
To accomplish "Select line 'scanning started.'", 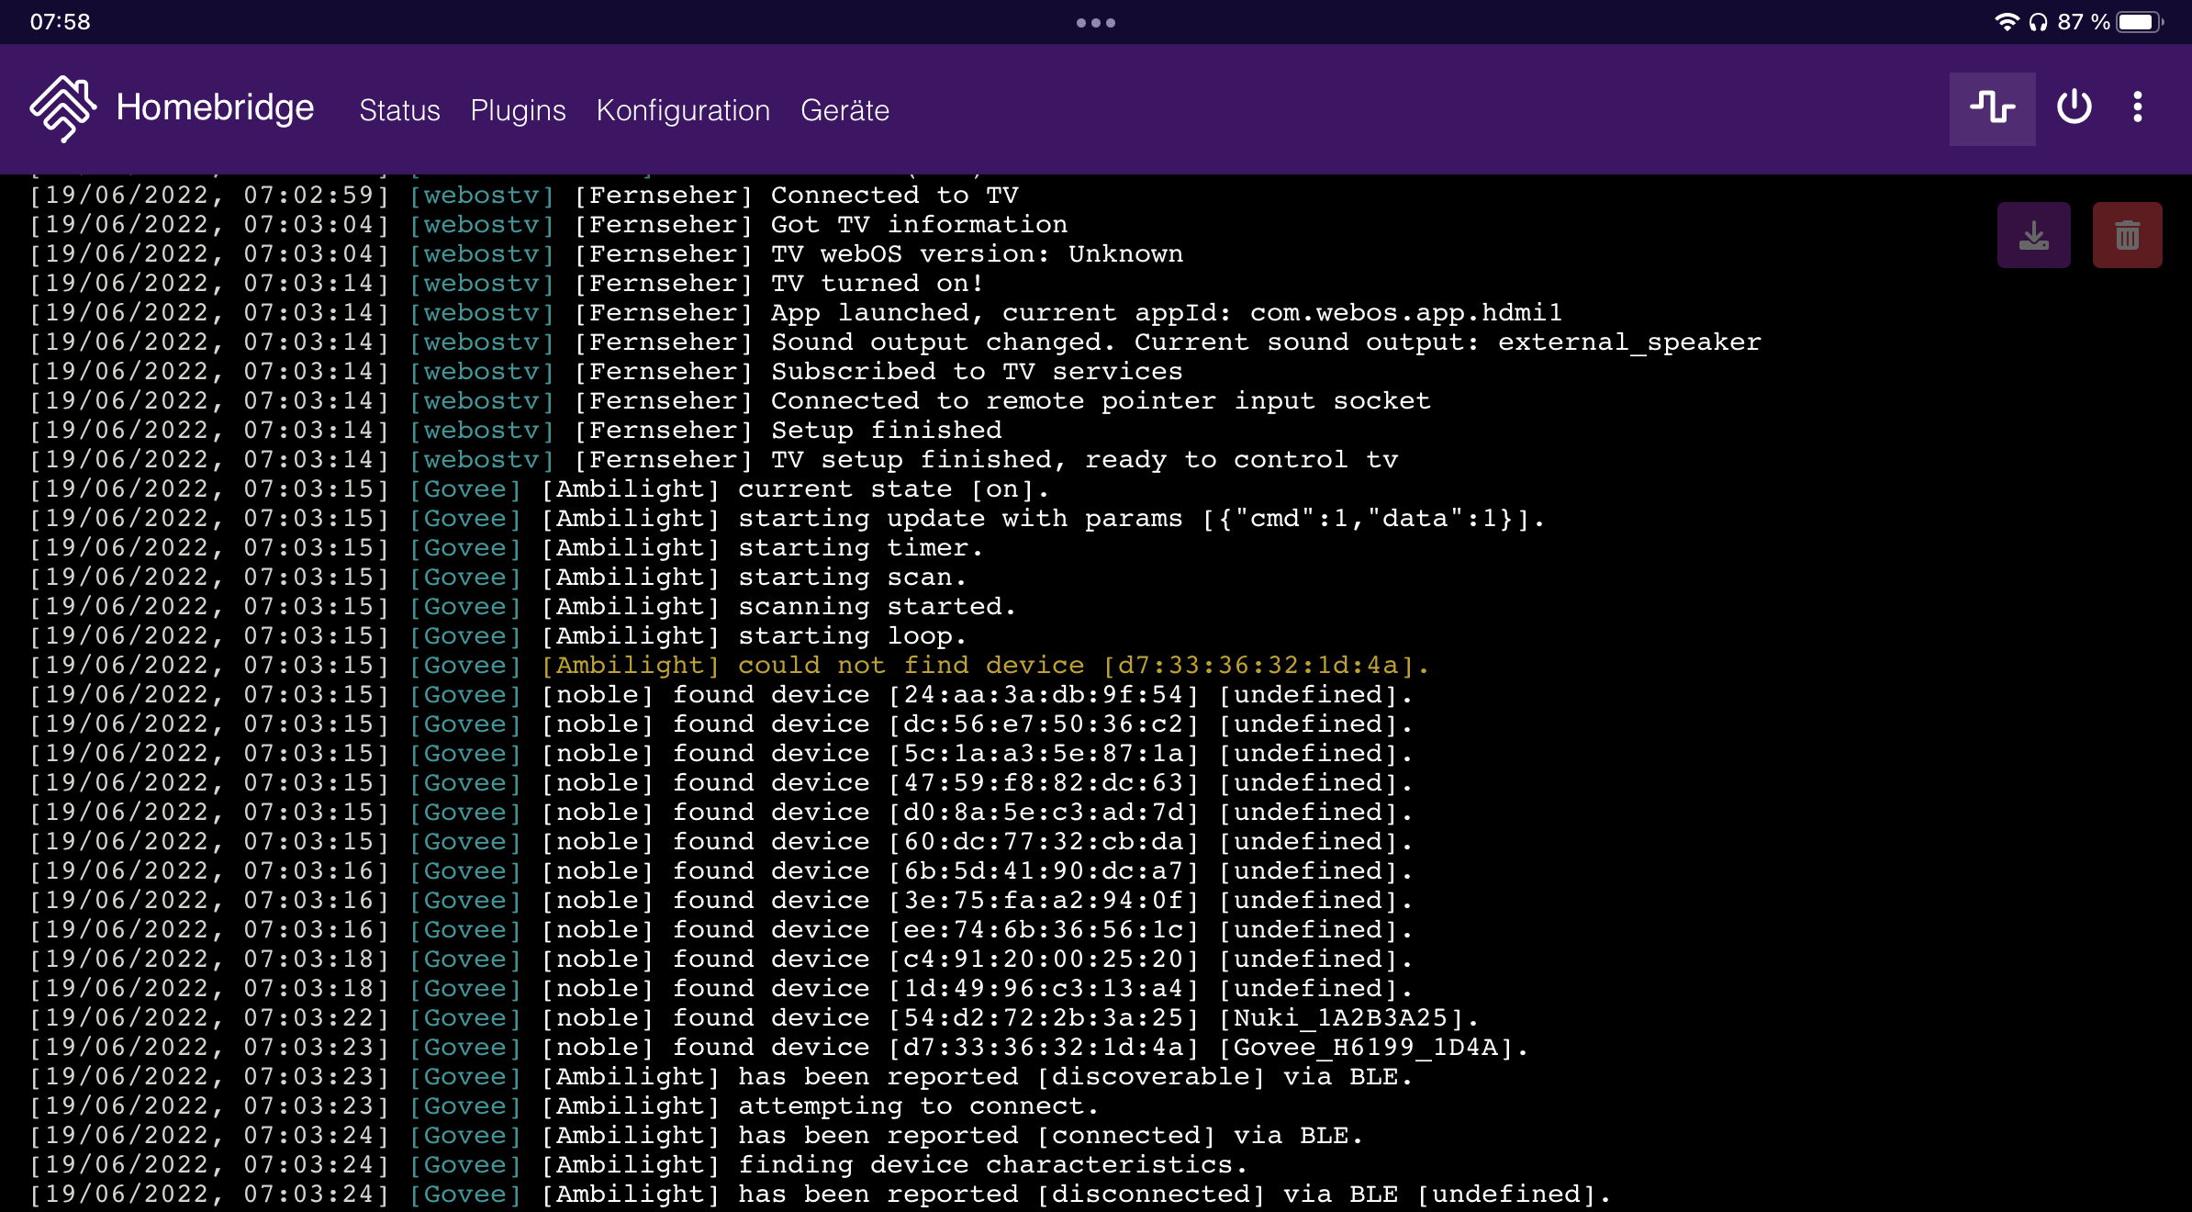I will 523,607.
